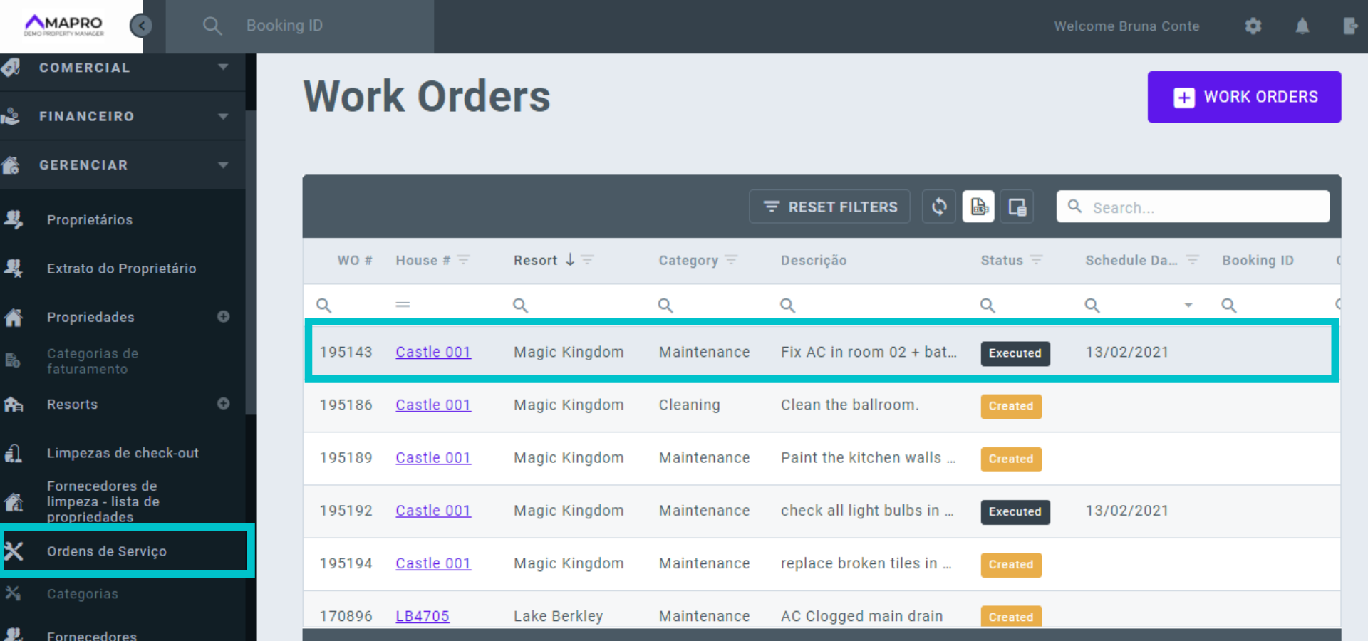Open the notifications bell

[1302, 26]
